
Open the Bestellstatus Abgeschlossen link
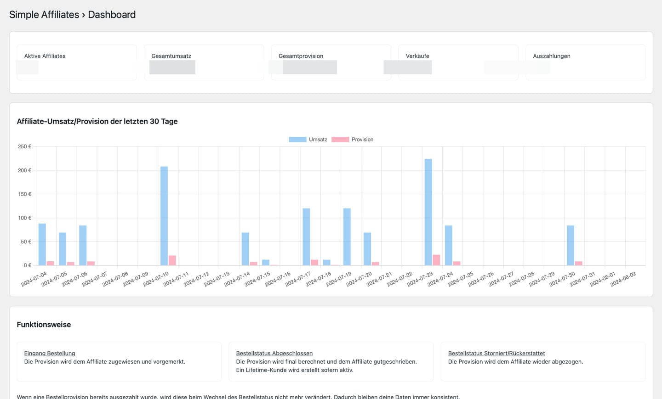click(x=274, y=353)
